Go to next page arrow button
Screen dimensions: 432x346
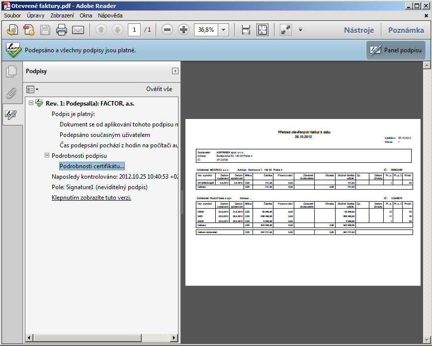pos(118,29)
